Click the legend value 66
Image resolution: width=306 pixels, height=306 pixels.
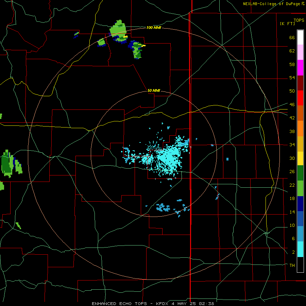point(292,38)
